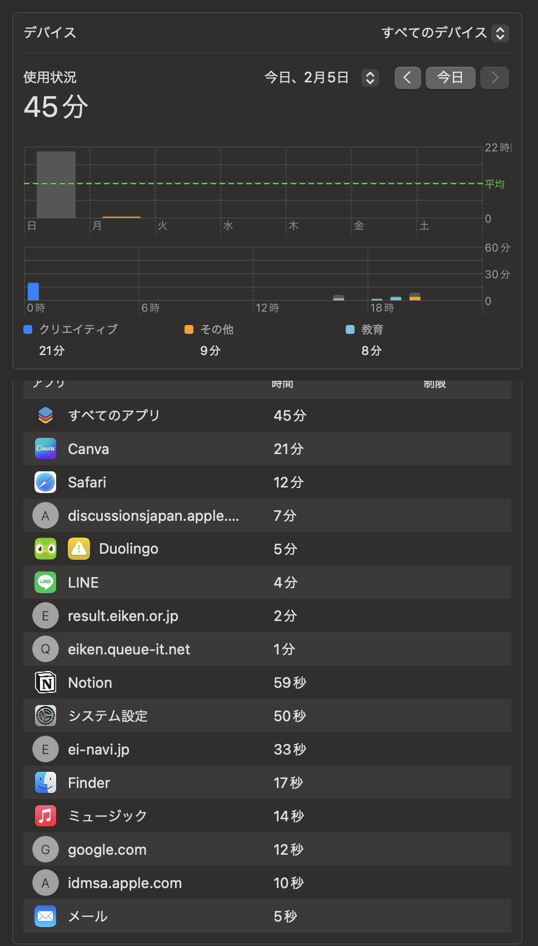Click the Finder face icon
The width and height of the screenshot is (538, 946).
(x=46, y=782)
